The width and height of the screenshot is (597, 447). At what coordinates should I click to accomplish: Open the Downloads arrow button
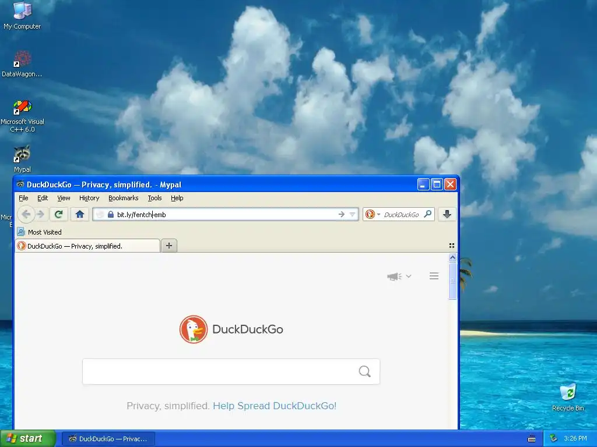[x=447, y=214]
